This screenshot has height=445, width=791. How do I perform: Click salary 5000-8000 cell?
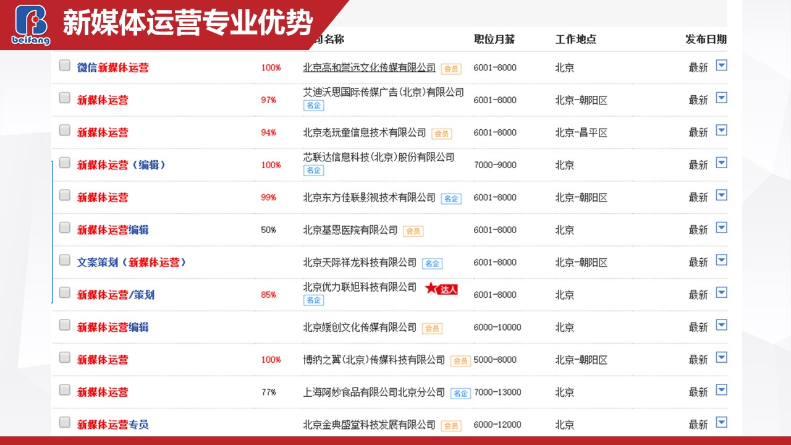pyautogui.click(x=495, y=360)
